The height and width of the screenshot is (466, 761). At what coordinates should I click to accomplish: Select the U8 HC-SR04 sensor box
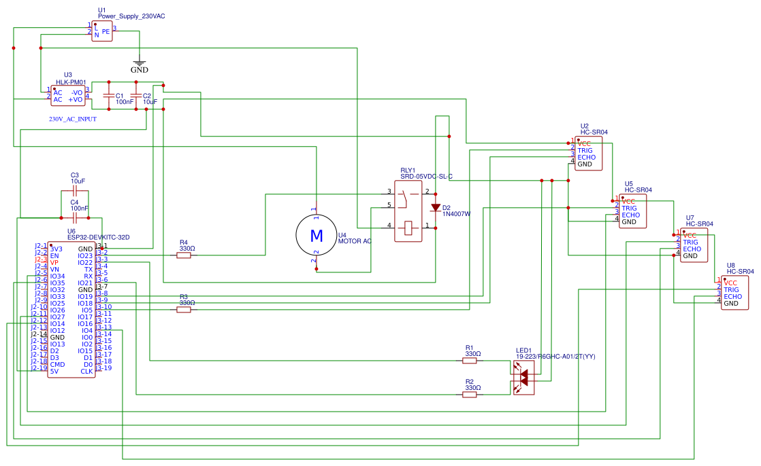point(734,293)
